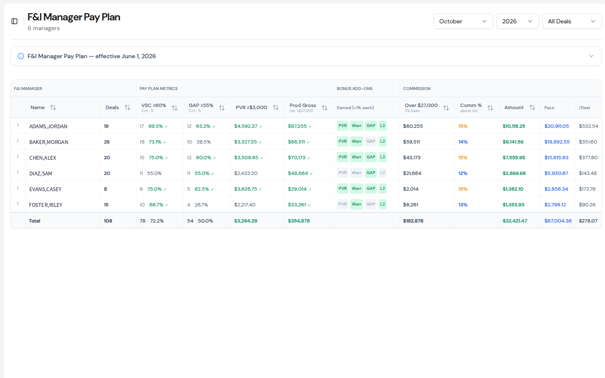This screenshot has height=378, width=605.
Task: Click L2 badge in ADAMS,JORDAN row
Action: click(x=382, y=126)
